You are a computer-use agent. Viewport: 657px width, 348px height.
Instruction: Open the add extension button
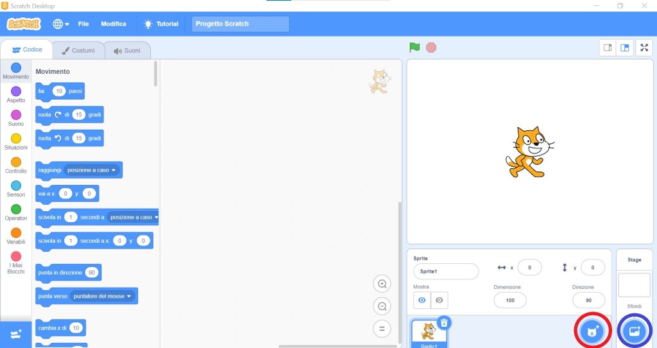[x=16, y=335]
